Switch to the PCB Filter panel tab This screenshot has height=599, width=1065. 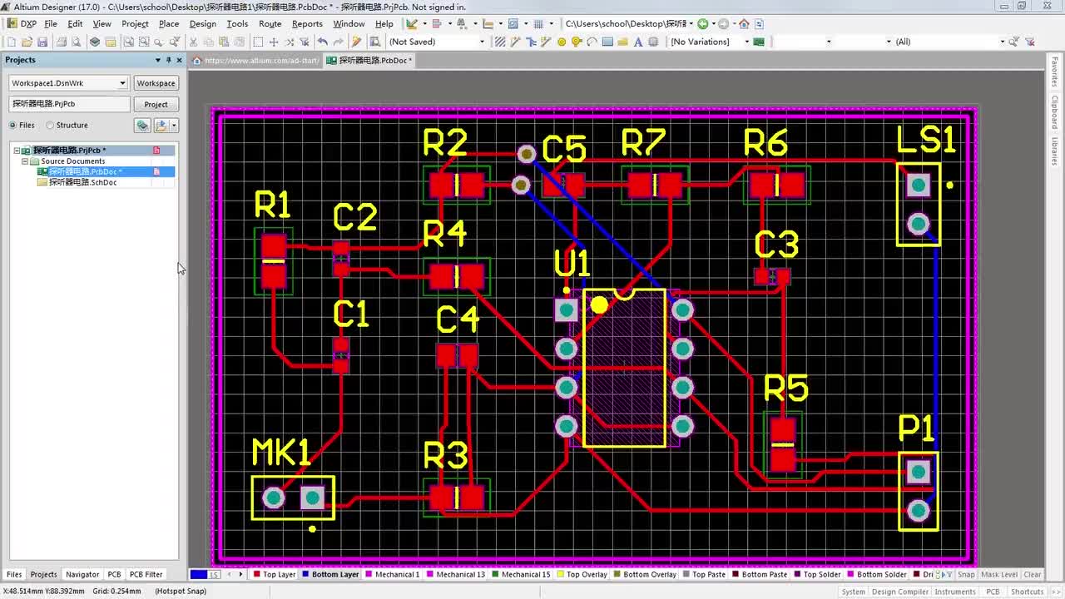tap(146, 574)
